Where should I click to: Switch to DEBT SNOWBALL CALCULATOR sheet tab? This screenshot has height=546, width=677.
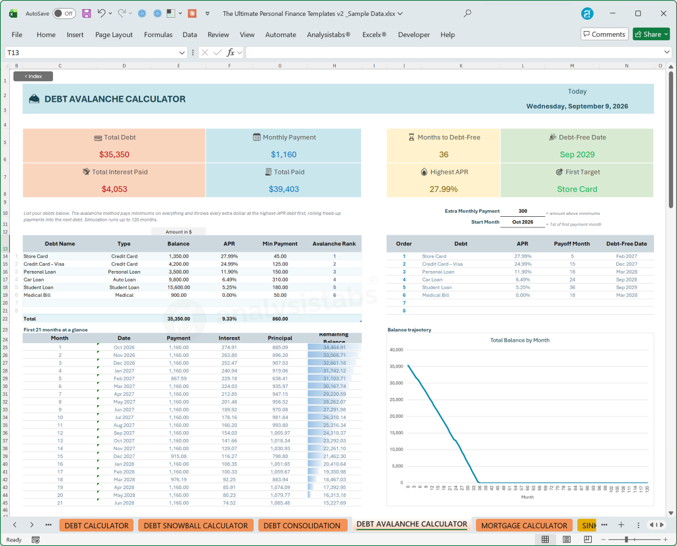(196, 526)
